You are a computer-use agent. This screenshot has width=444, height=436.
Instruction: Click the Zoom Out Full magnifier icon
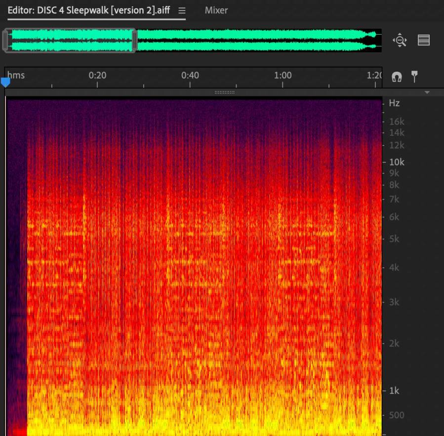click(400, 41)
